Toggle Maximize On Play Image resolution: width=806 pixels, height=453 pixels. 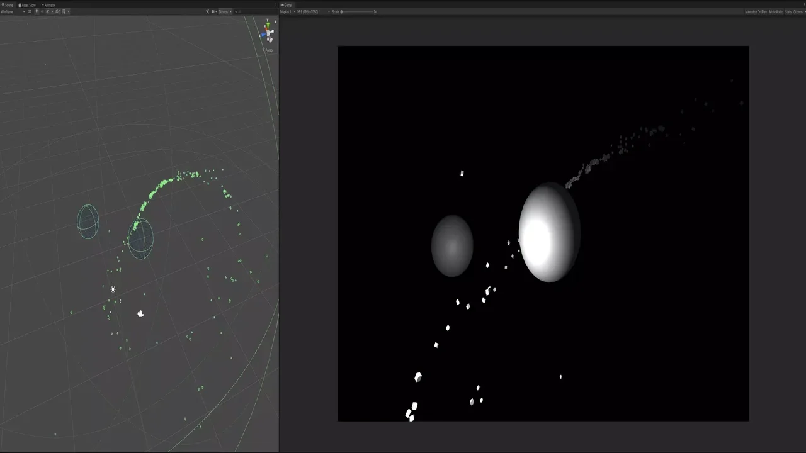point(756,12)
